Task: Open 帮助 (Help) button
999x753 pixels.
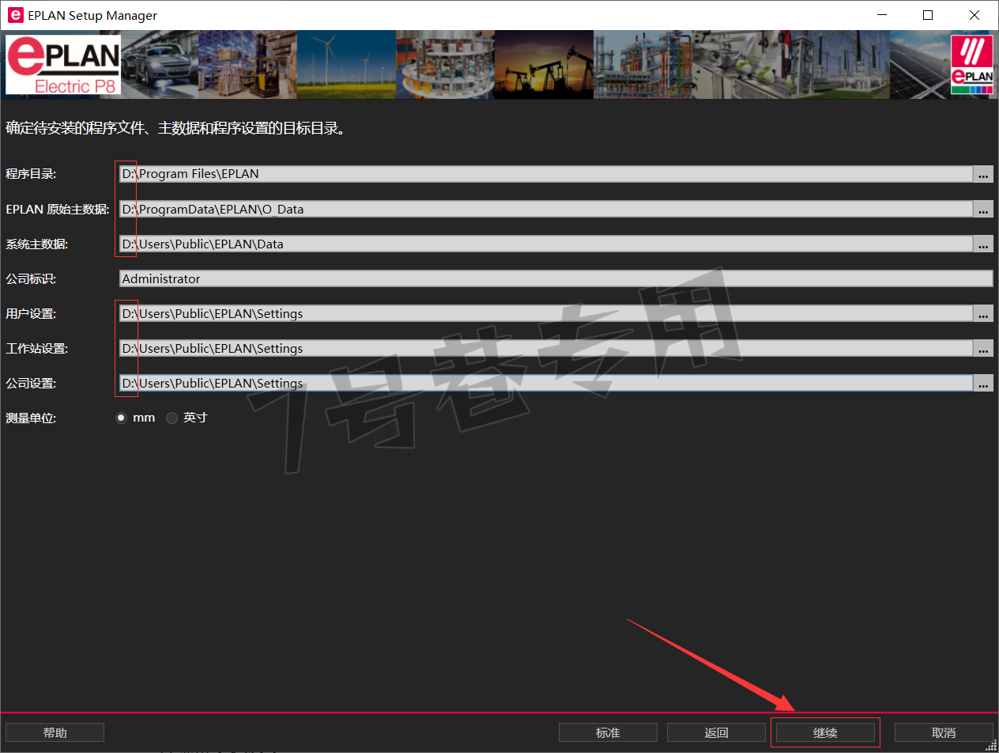Action: (55, 732)
